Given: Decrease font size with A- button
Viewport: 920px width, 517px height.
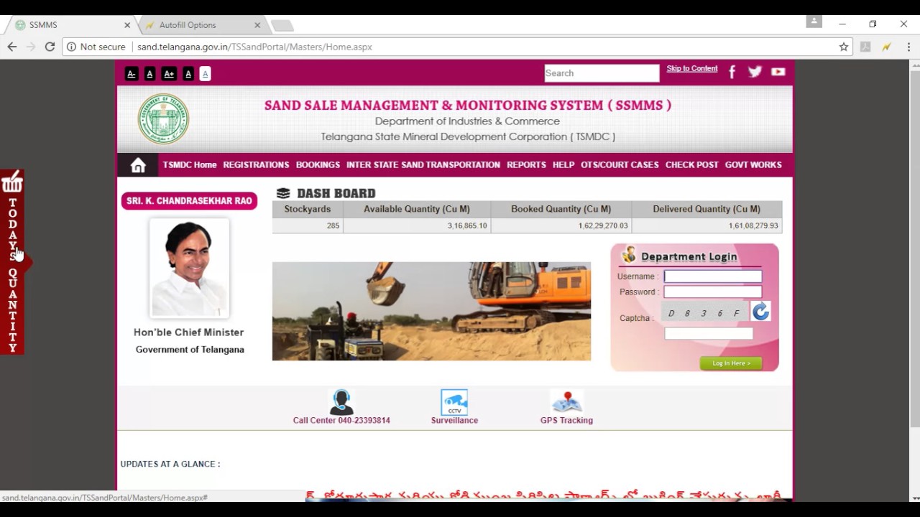Looking at the screenshot, I should 131,74.
